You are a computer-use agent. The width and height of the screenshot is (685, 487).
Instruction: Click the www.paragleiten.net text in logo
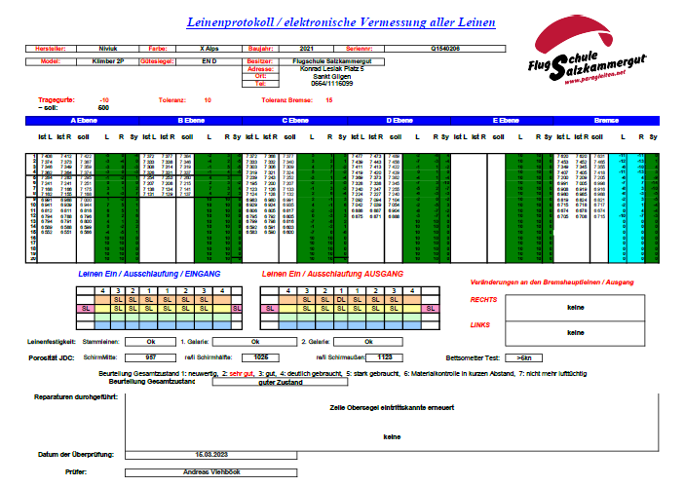click(594, 77)
